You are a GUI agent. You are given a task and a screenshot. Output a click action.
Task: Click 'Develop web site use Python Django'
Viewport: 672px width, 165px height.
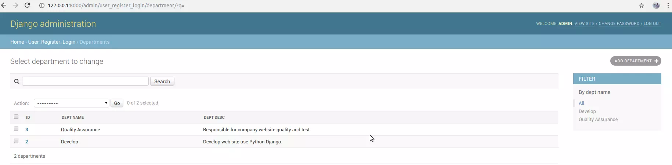coord(242,142)
